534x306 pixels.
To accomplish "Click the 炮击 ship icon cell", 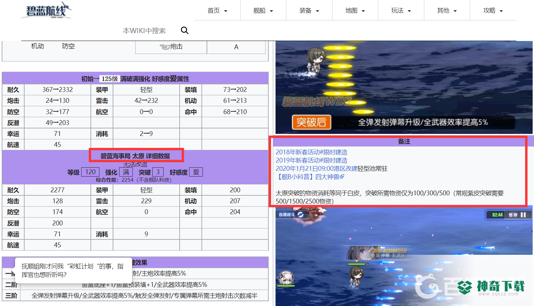I will pos(171,47).
